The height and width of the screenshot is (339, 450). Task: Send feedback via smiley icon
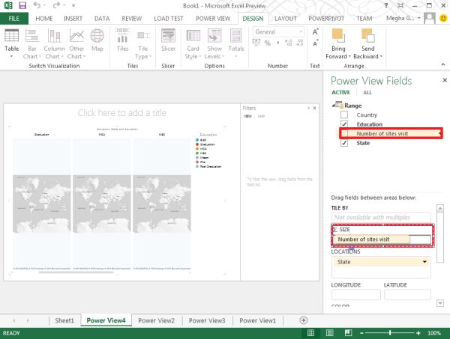pos(443,18)
